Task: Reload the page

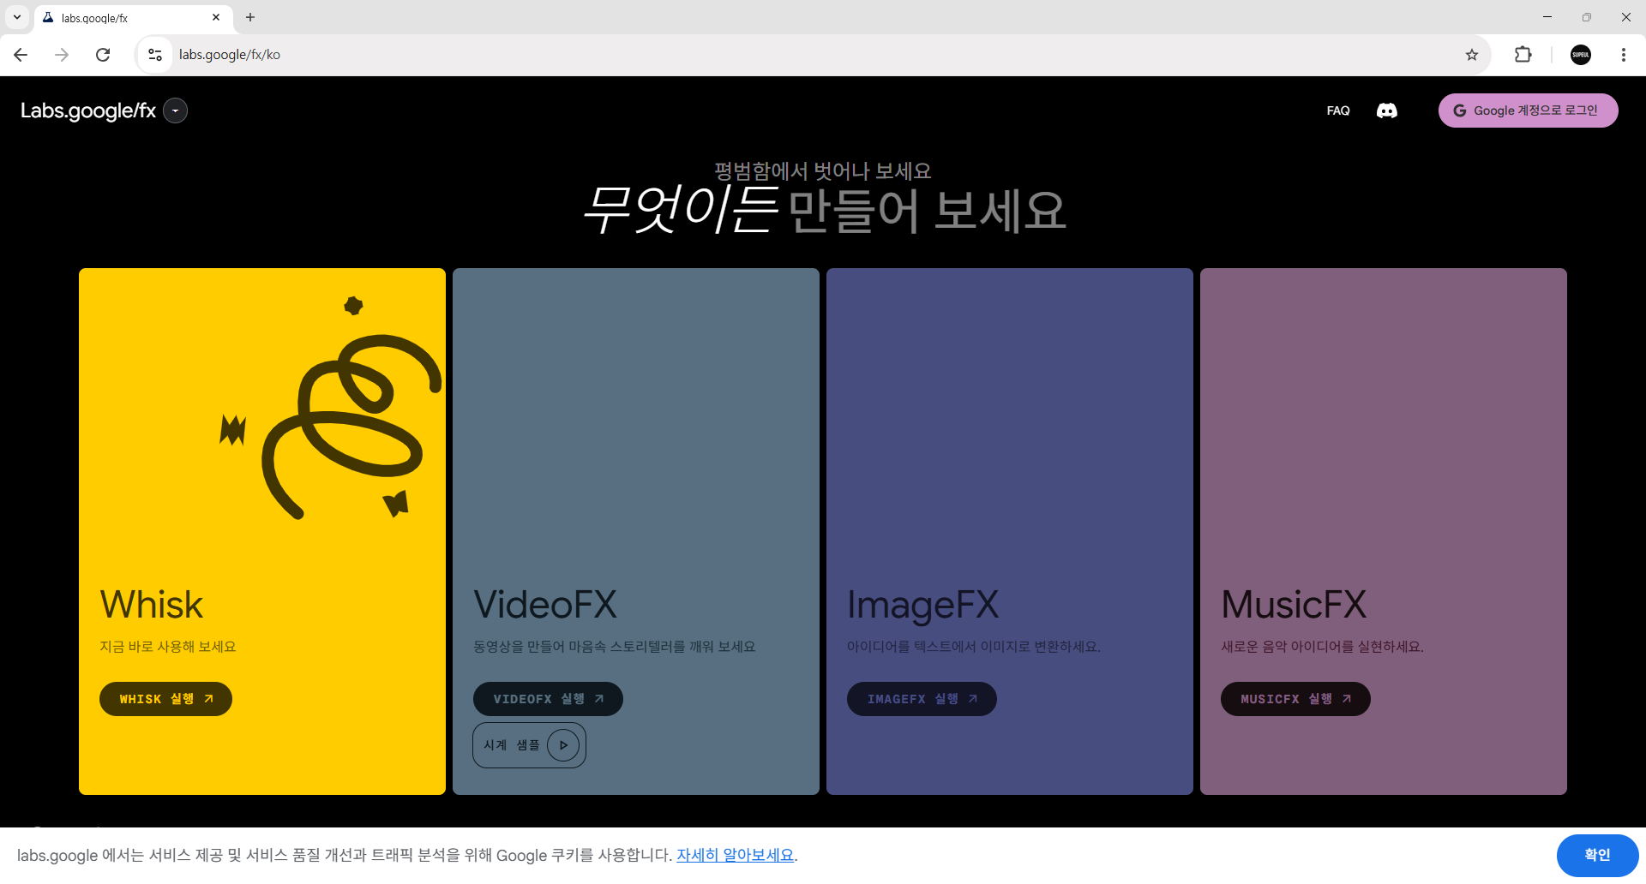Action: click(x=103, y=55)
